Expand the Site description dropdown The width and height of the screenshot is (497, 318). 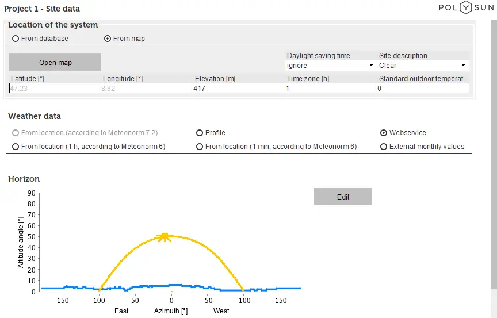point(423,66)
